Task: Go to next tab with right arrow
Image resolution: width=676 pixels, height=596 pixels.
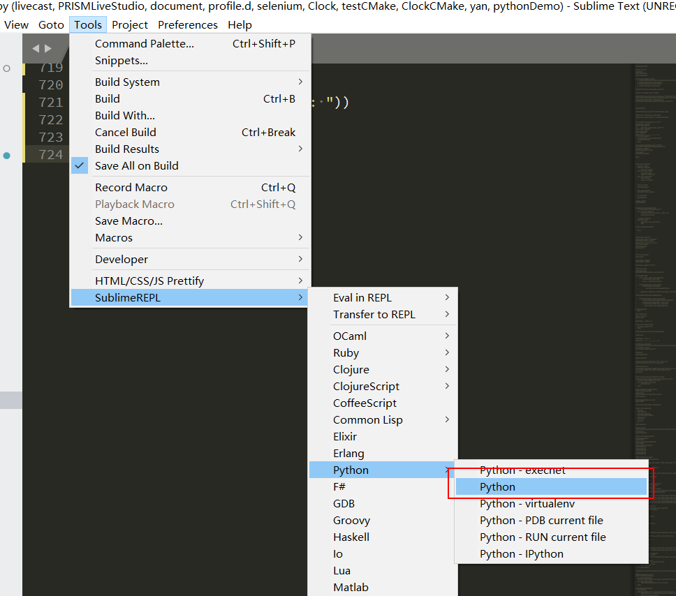Action: (48, 48)
